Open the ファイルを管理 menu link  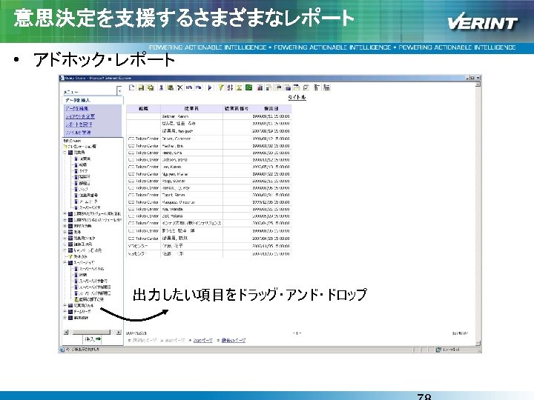tap(79, 133)
